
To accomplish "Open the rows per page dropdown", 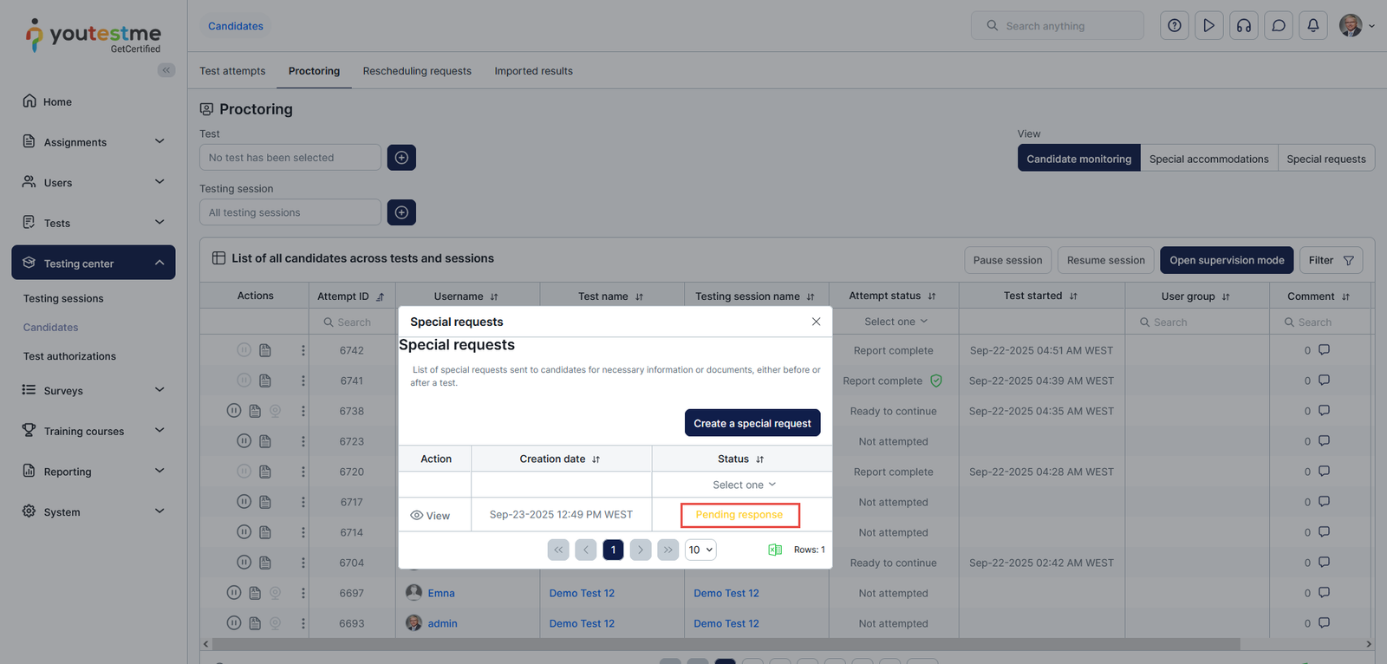I will tap(700, 550).
